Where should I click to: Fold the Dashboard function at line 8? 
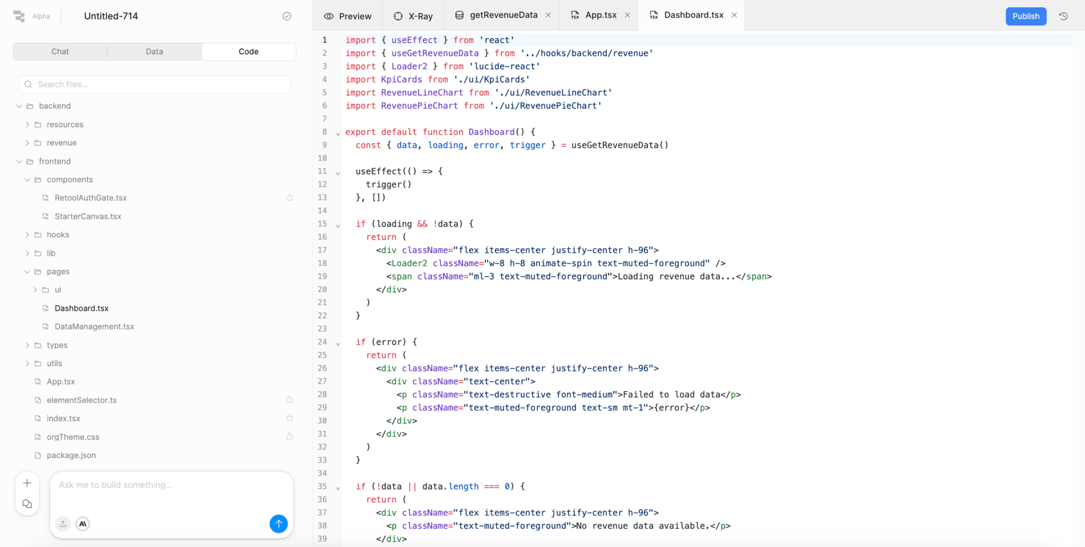pos(338,133)
